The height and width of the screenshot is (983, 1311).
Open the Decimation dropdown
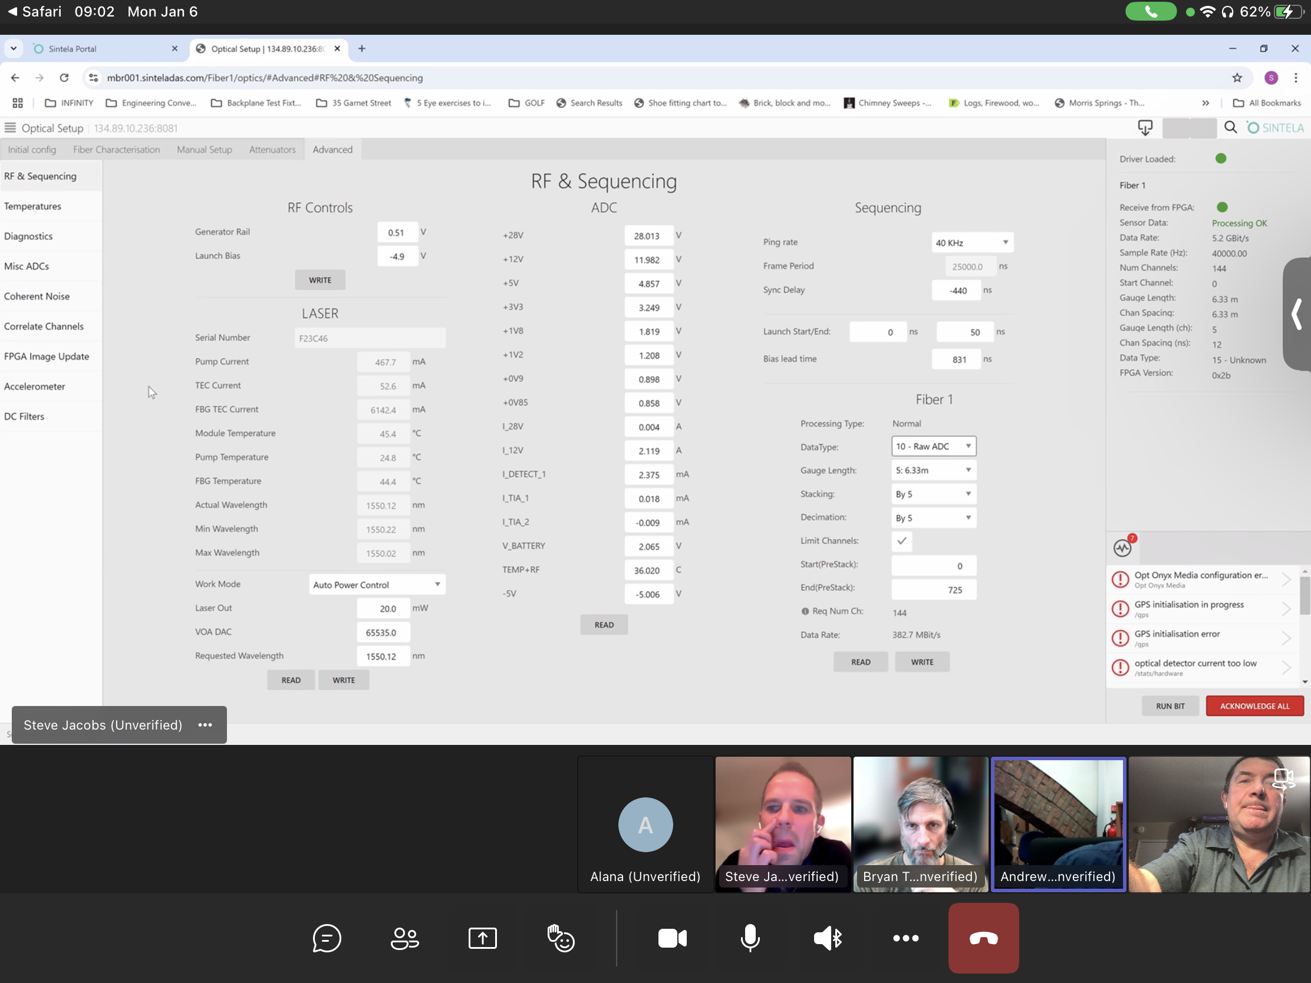934,518
